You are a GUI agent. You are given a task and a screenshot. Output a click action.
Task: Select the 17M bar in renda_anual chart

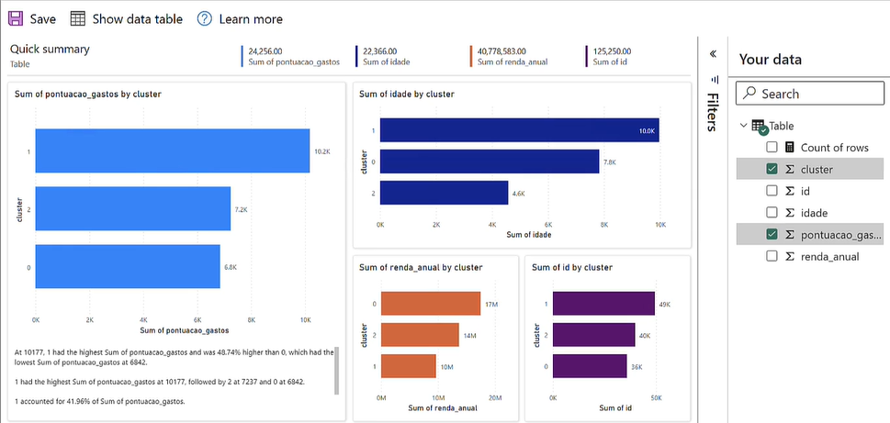tap(430, 304)
